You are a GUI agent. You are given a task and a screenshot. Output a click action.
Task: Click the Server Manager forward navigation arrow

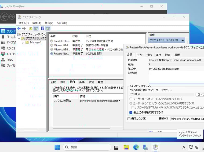point(12,17)
